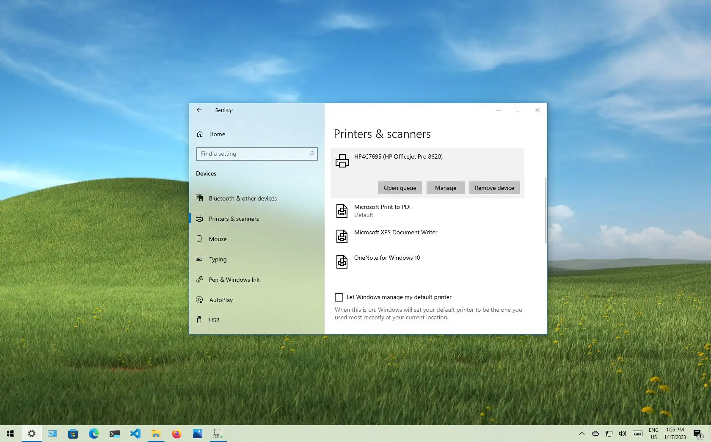The width and height of the screenshot is (711, 442).
Task: Click the Open queue button
Action: (399, 187)
